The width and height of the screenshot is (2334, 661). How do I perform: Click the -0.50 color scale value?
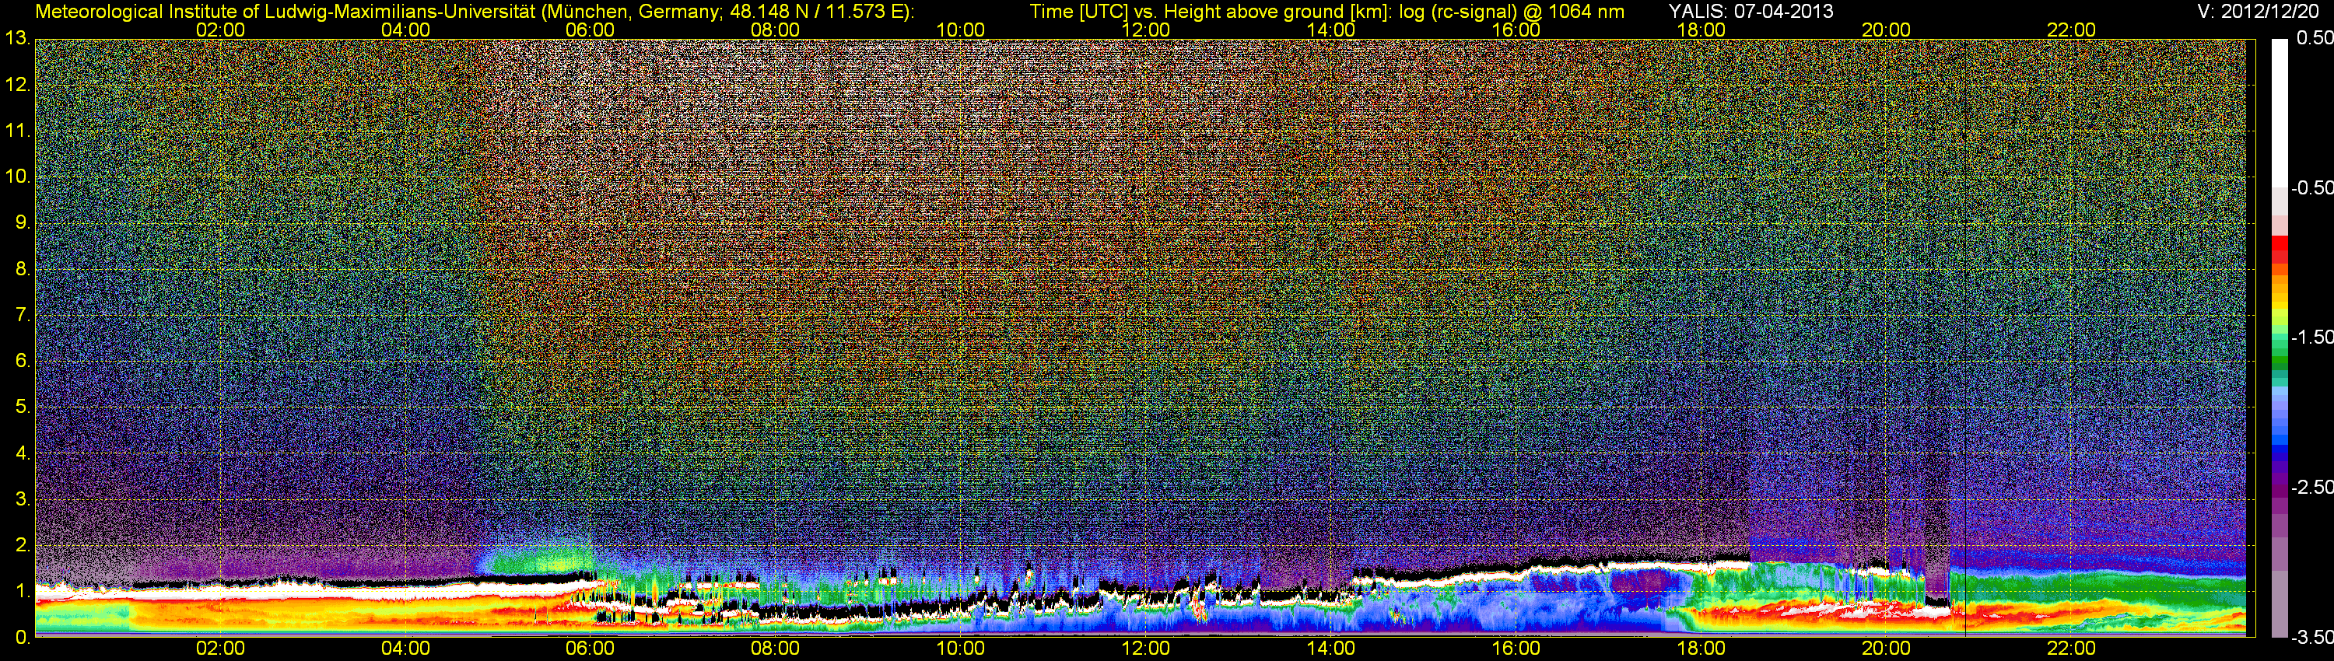click(x=2312, y=187)
